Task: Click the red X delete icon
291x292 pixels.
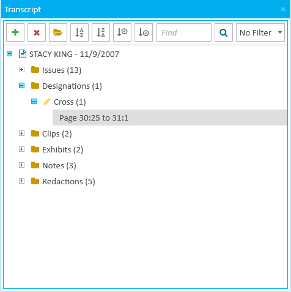Action: 37,32
